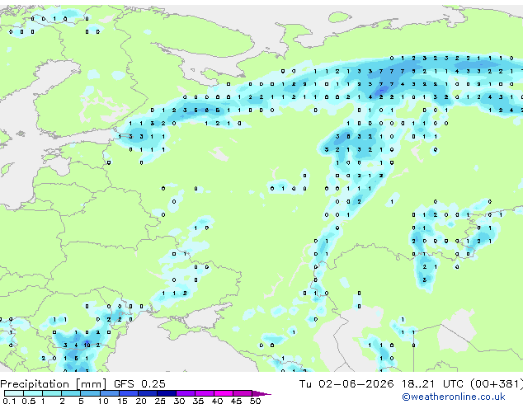Select the '(00+381)' forecast offset text
Image resolution: width=523 pixels, height=404 pixels.
[x=497, y=384]
